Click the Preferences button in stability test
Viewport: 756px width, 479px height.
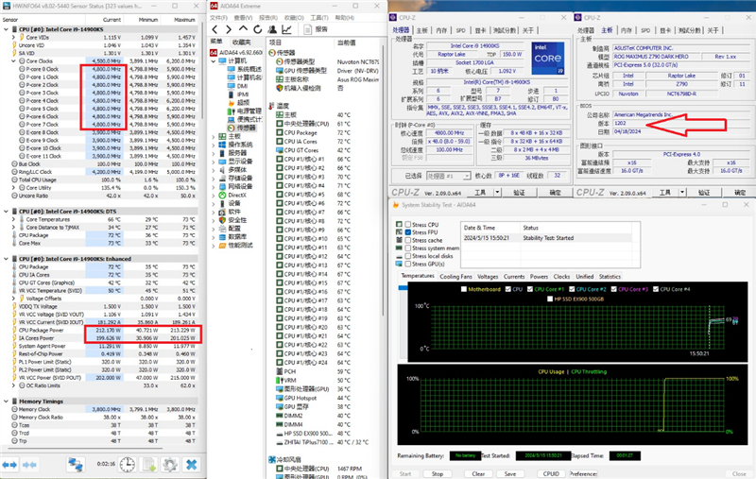581,473
